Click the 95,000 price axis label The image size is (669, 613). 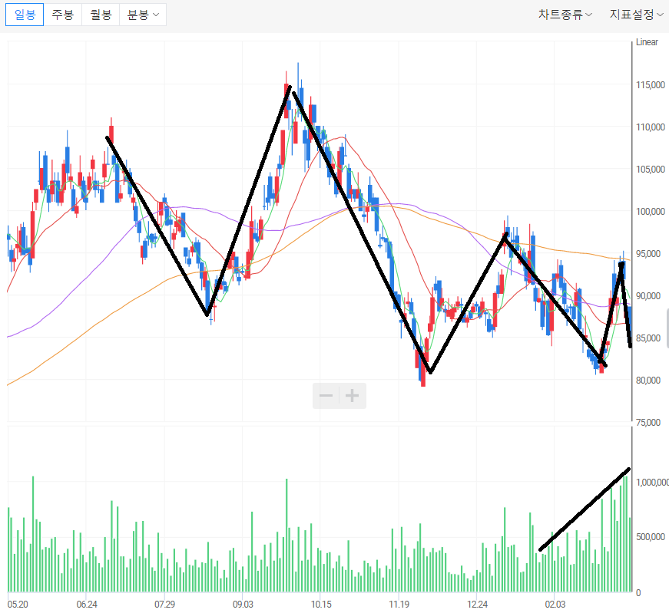click(648, 254)
